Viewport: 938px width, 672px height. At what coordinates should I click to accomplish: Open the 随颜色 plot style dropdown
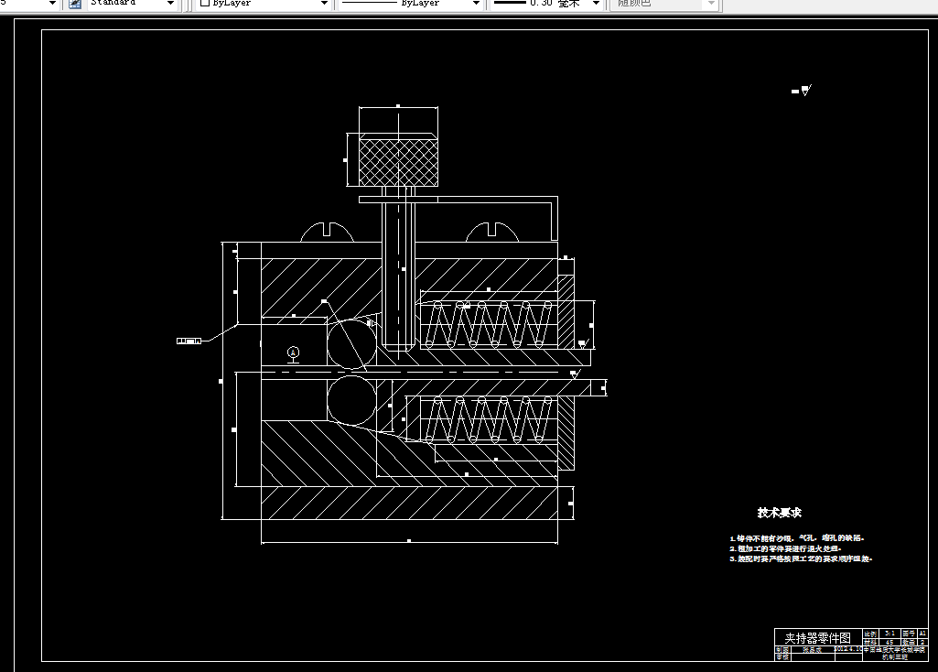pyautogui.click(x=711, y=3)
